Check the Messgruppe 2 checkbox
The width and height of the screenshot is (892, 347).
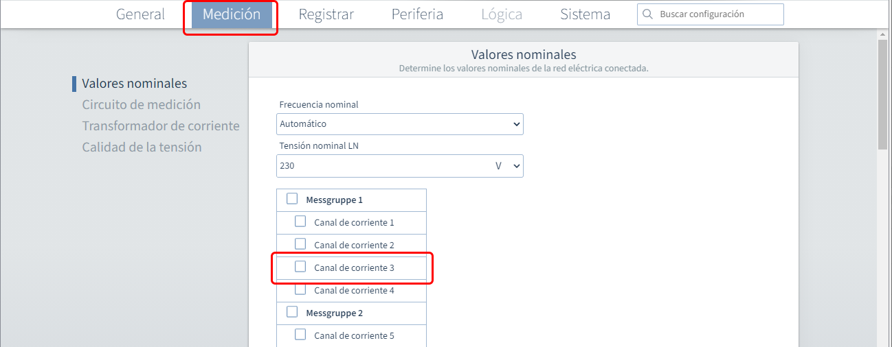tap(292, 312)
